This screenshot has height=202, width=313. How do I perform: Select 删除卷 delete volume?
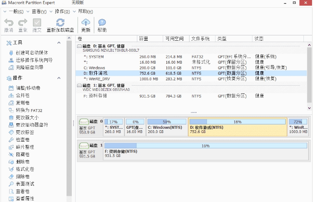(x=19, y=162)
